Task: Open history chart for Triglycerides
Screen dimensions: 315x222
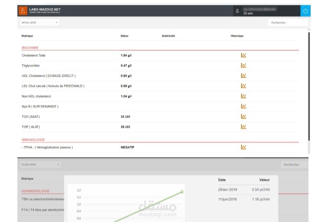Action: (x=243, y=65)
